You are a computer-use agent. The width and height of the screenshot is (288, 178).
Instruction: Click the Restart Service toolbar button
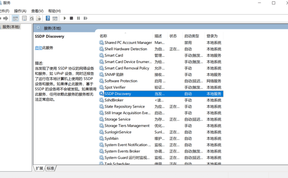pyautogui.click(x=85, y=18)
